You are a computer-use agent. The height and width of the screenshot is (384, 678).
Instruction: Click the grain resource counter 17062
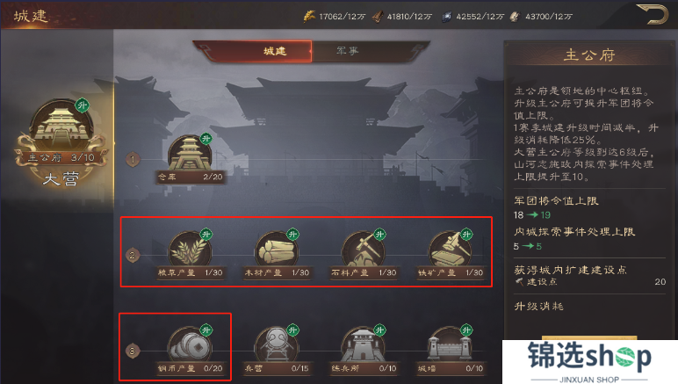click(335, 17)
